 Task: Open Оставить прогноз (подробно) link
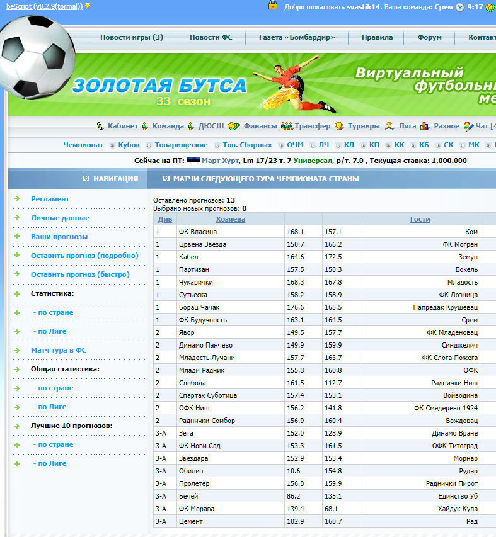coord(84,256)
